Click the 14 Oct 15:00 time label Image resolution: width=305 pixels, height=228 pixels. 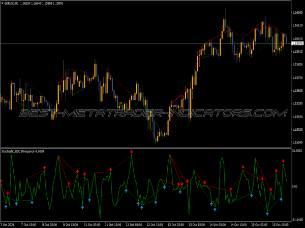239,225
